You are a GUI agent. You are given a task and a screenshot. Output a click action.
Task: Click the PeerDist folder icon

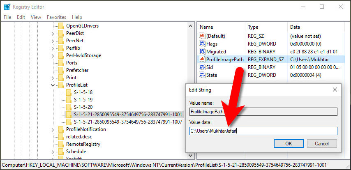(61, 33)
